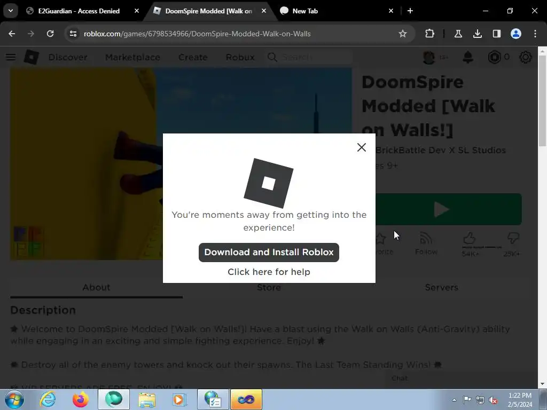547x410 pixels.
Task: Click the Action Center flag tray icon
Action: pos(467,400)
